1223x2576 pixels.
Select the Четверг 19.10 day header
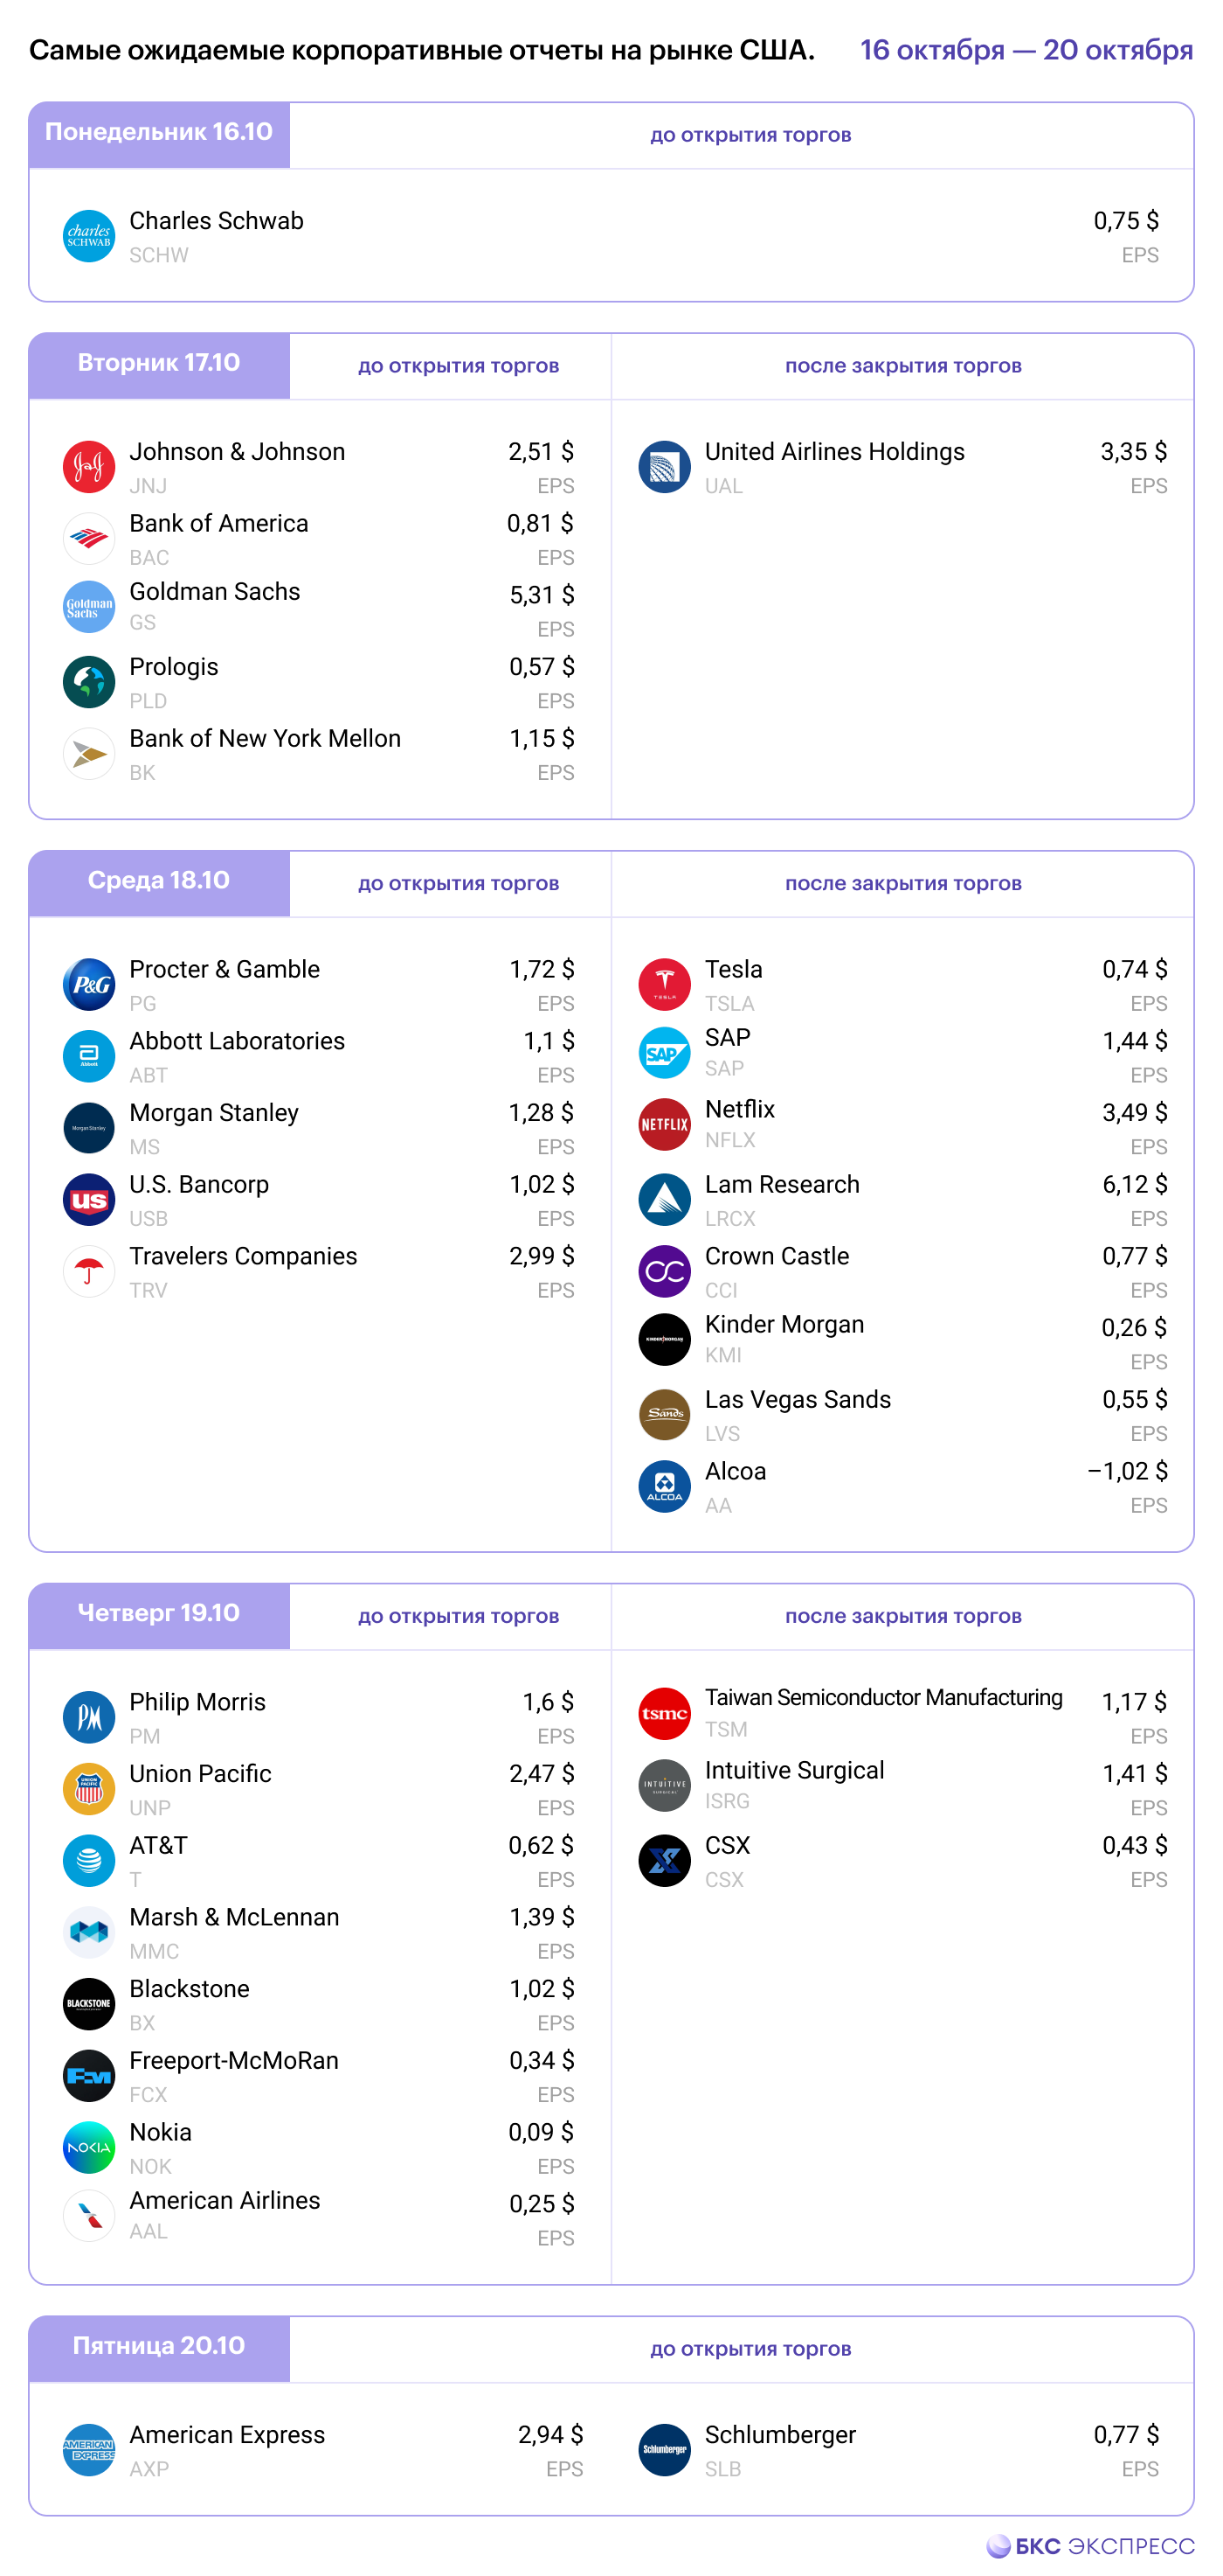[159, 1617]
